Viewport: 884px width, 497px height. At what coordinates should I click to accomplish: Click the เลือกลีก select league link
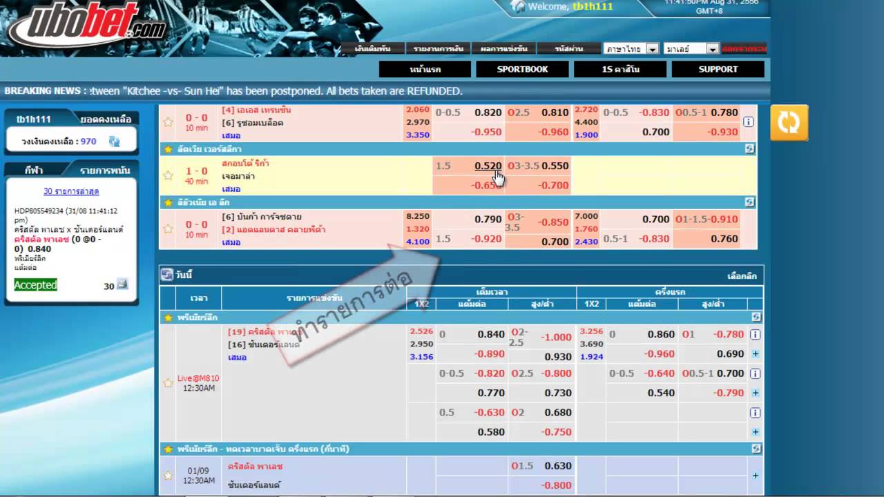click(742, 275)
